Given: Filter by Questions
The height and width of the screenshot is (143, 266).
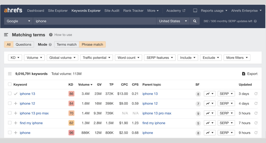Looking at the screenshot, I should pyautogui.click(x=23, y=44).
